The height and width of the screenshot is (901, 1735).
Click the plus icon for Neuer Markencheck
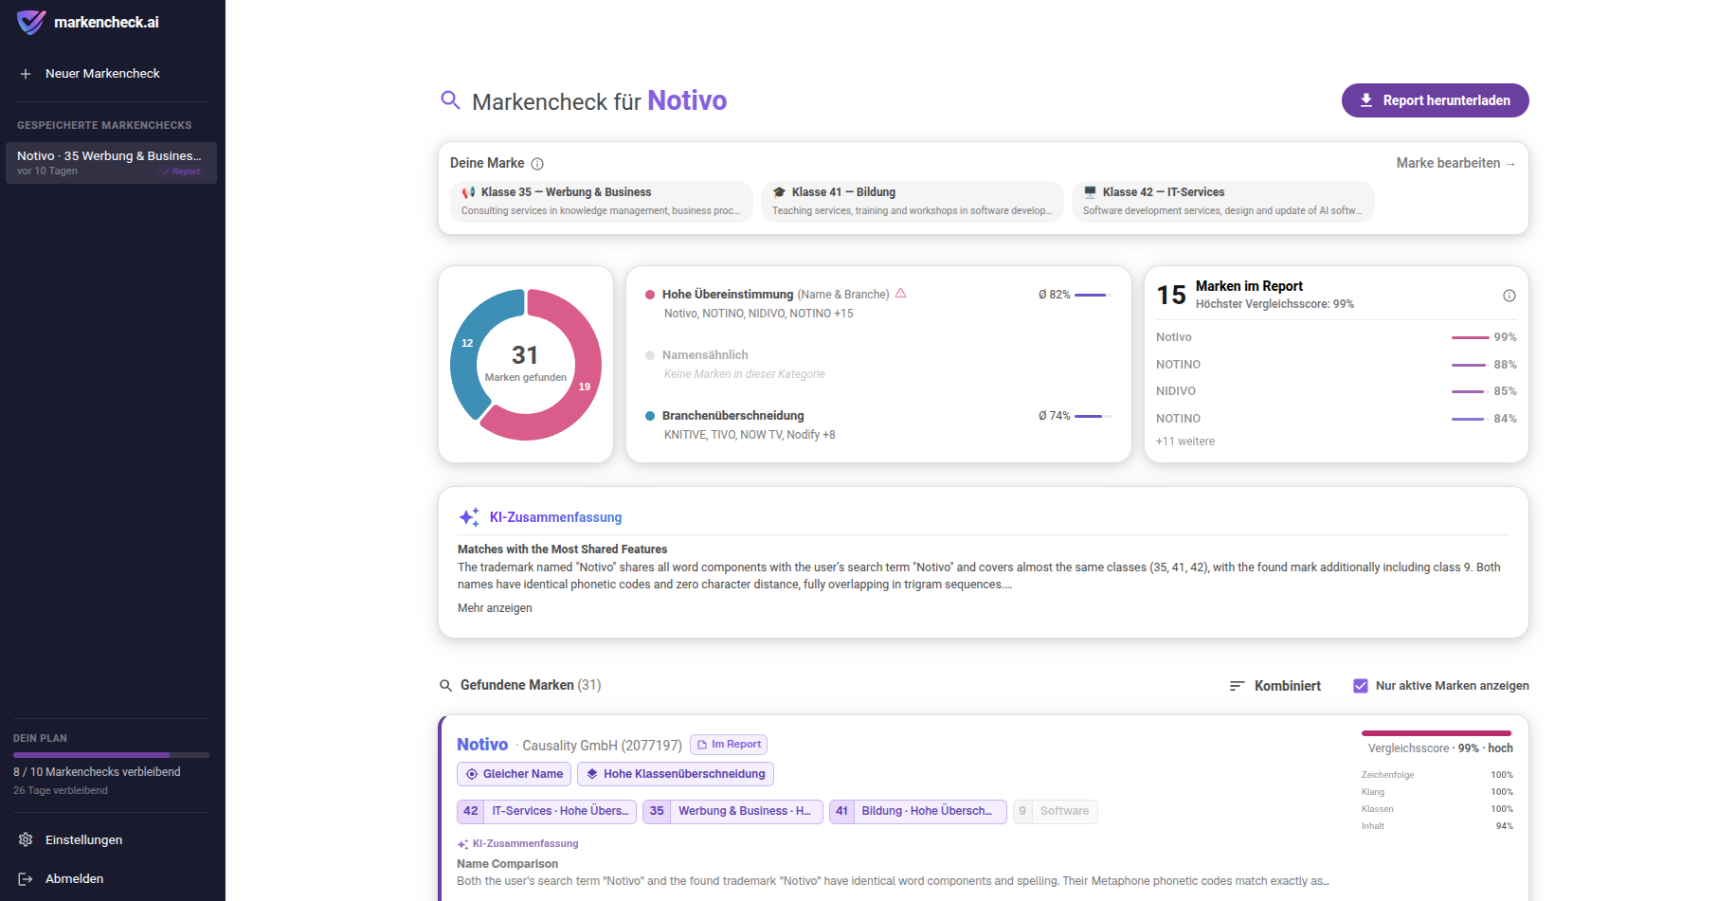(26, 74)
